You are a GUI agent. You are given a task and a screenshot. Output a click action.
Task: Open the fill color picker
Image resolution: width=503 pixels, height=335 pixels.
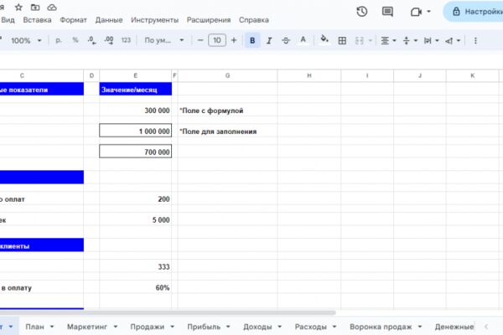click(x=324, y=39)
